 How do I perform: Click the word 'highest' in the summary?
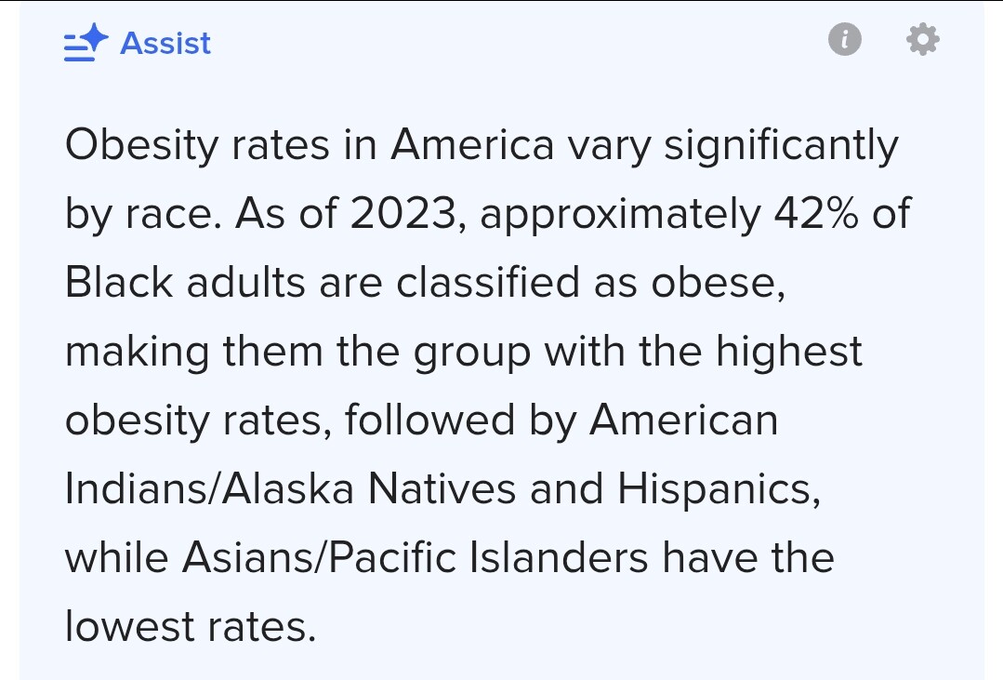pos(788,352)
